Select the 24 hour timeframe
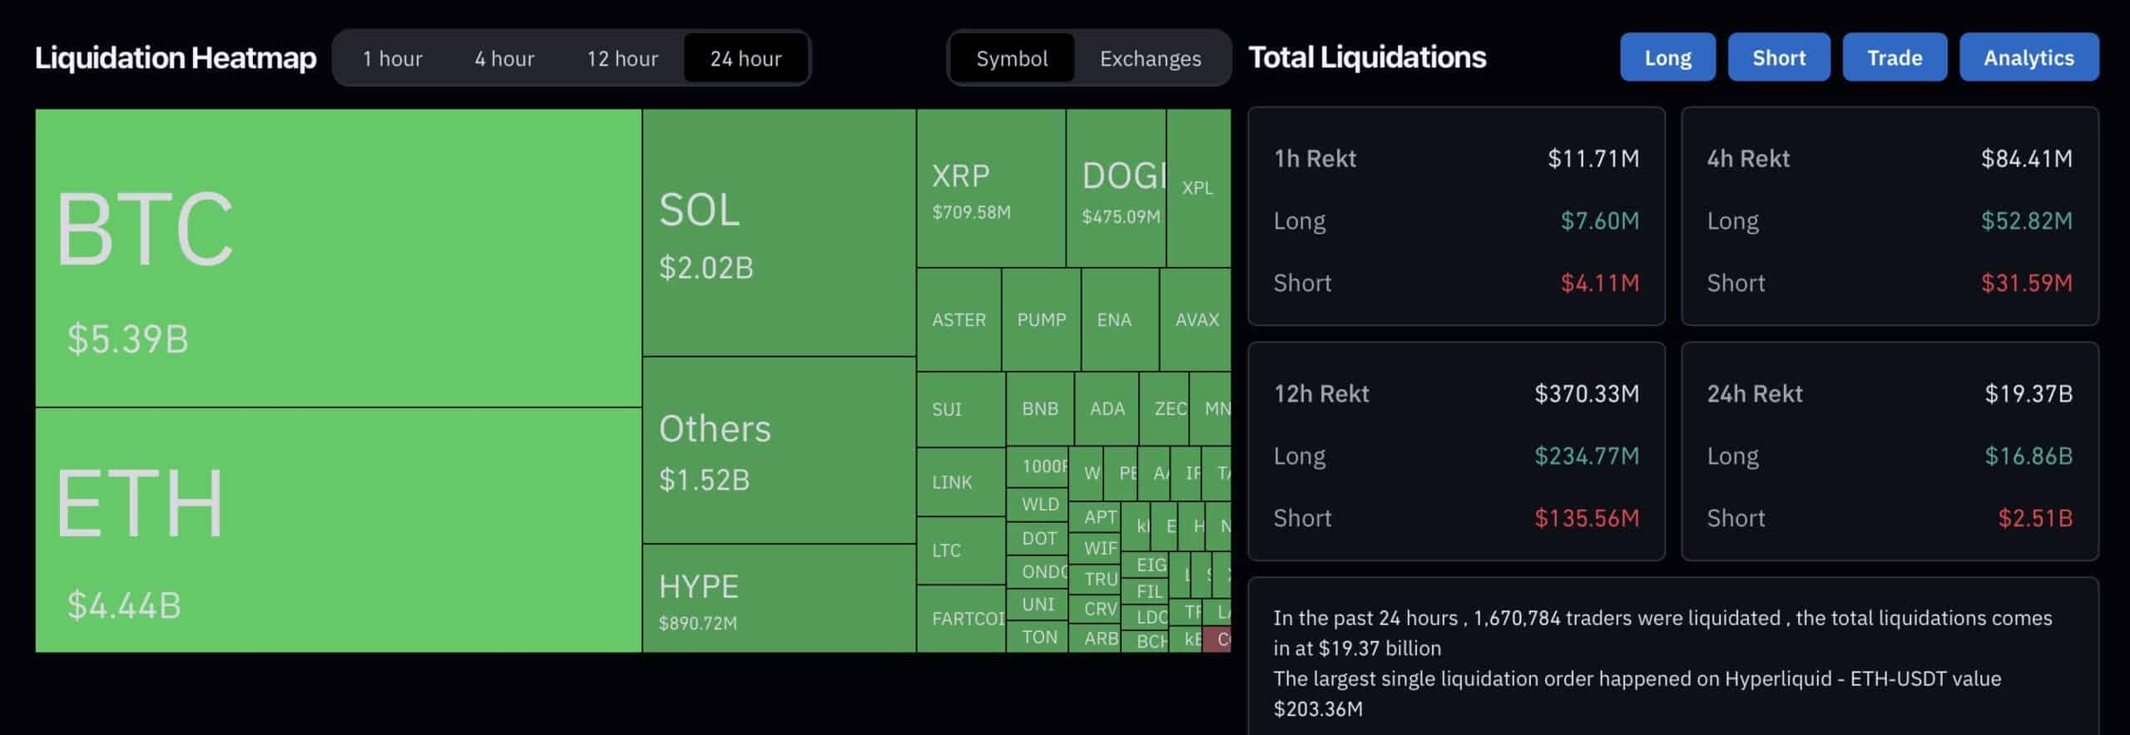The image size is (2130, 735). pos(745,58)
